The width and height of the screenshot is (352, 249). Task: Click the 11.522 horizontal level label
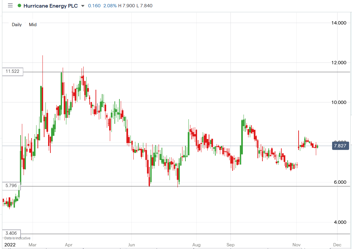13,72
